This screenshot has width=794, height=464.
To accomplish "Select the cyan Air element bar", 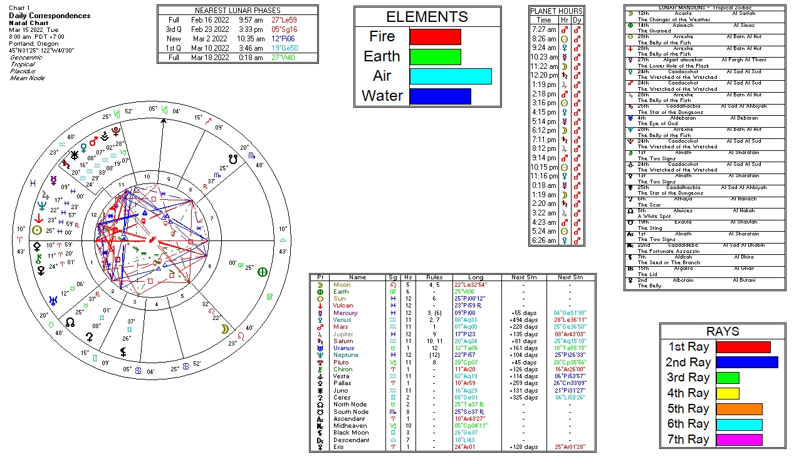I will [451, 76].
